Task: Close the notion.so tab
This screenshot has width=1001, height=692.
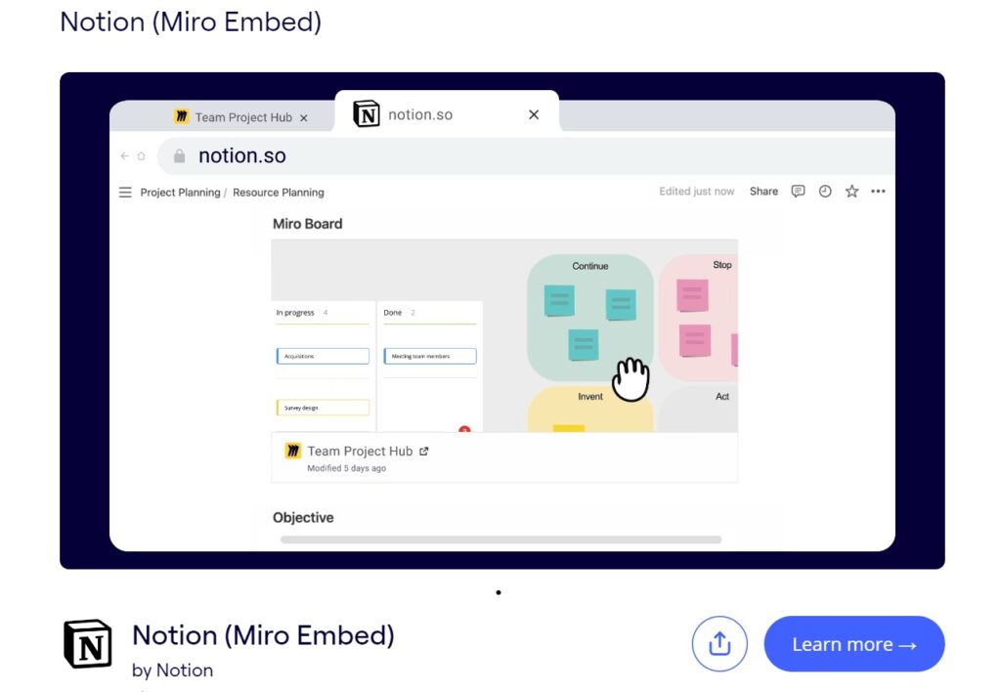Action: coord(534,115)
